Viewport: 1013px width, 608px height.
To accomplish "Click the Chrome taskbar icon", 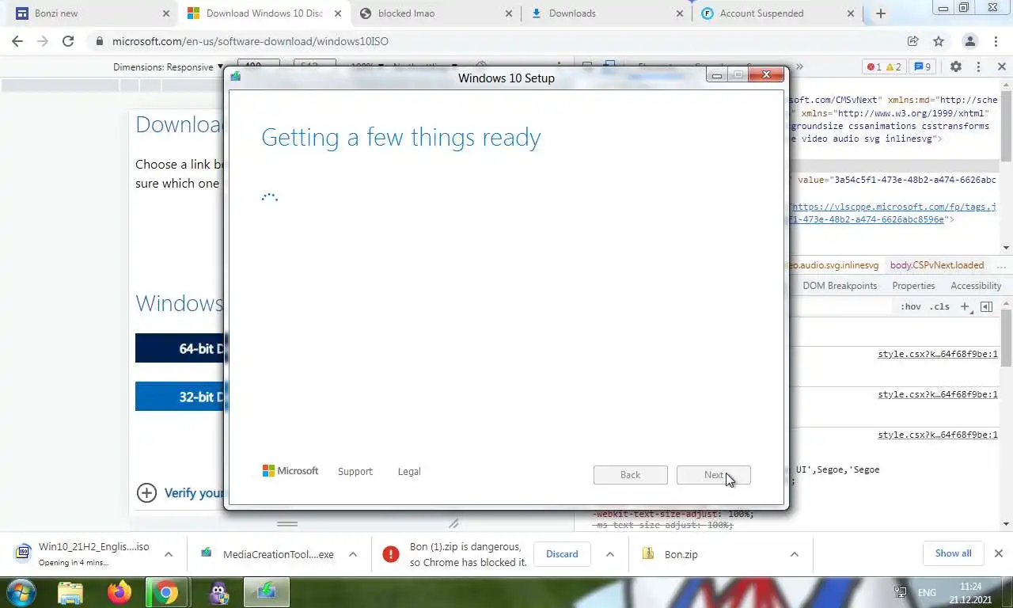I will click(x=165, y=592).
